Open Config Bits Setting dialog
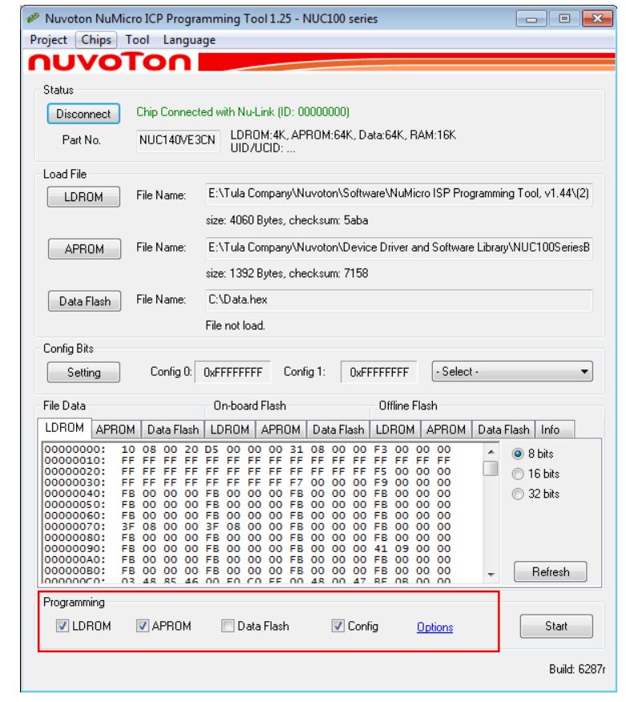Image resolution: width=626 pixels, height=702 pixels. click(x=83, y=372)
